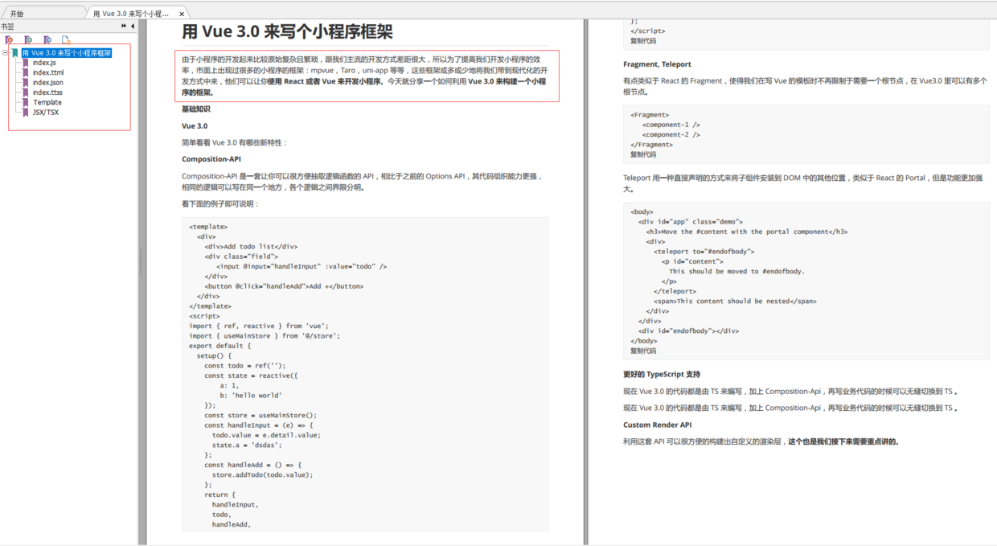
Task: Open the index.ttml bookmark
Action: click(x=48, y=72)
